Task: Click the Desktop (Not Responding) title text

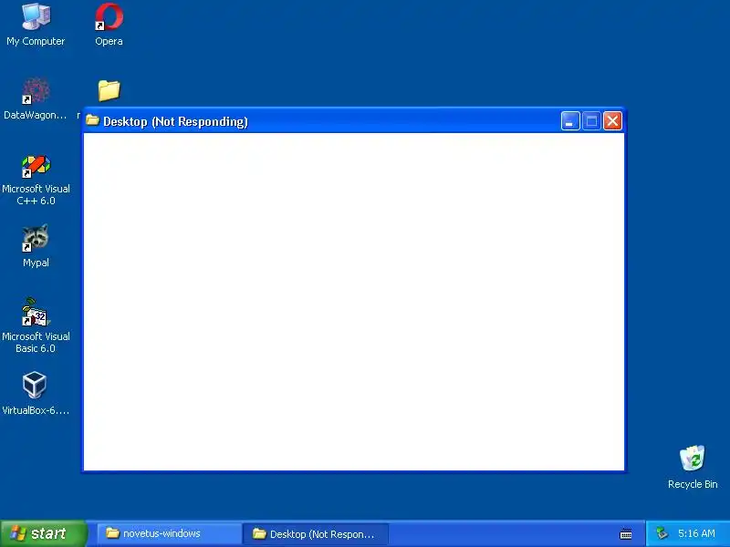Action: point(175,121)
